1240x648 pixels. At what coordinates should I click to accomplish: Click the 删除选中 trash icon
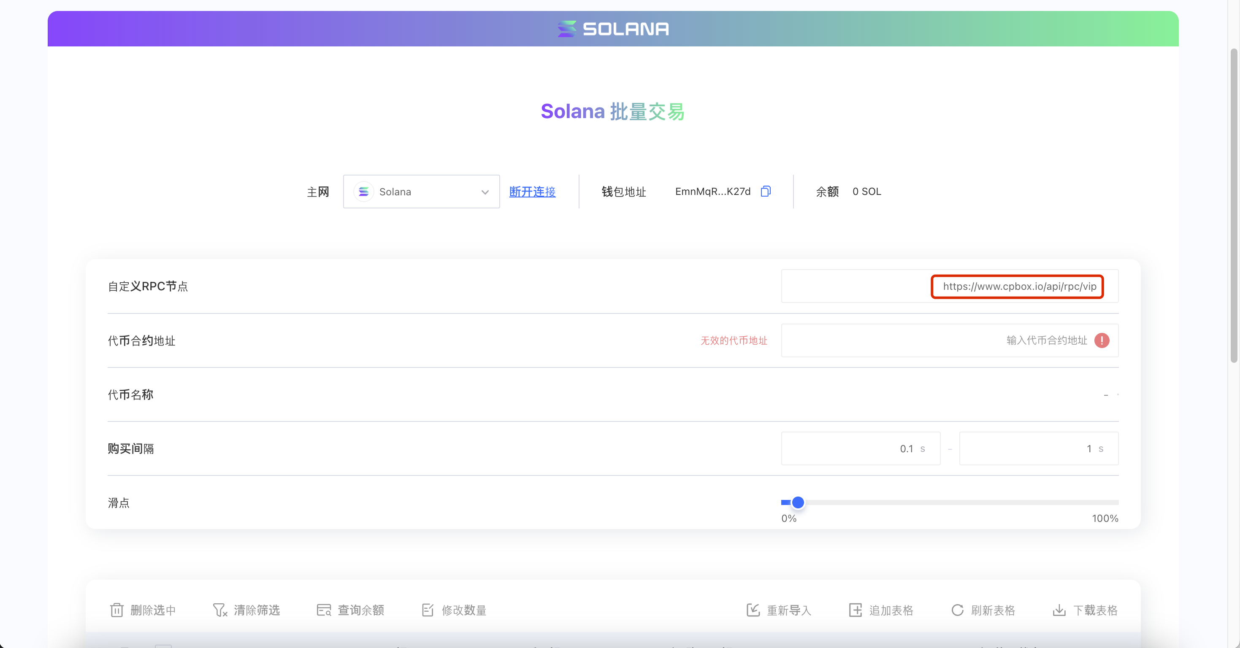116,610
